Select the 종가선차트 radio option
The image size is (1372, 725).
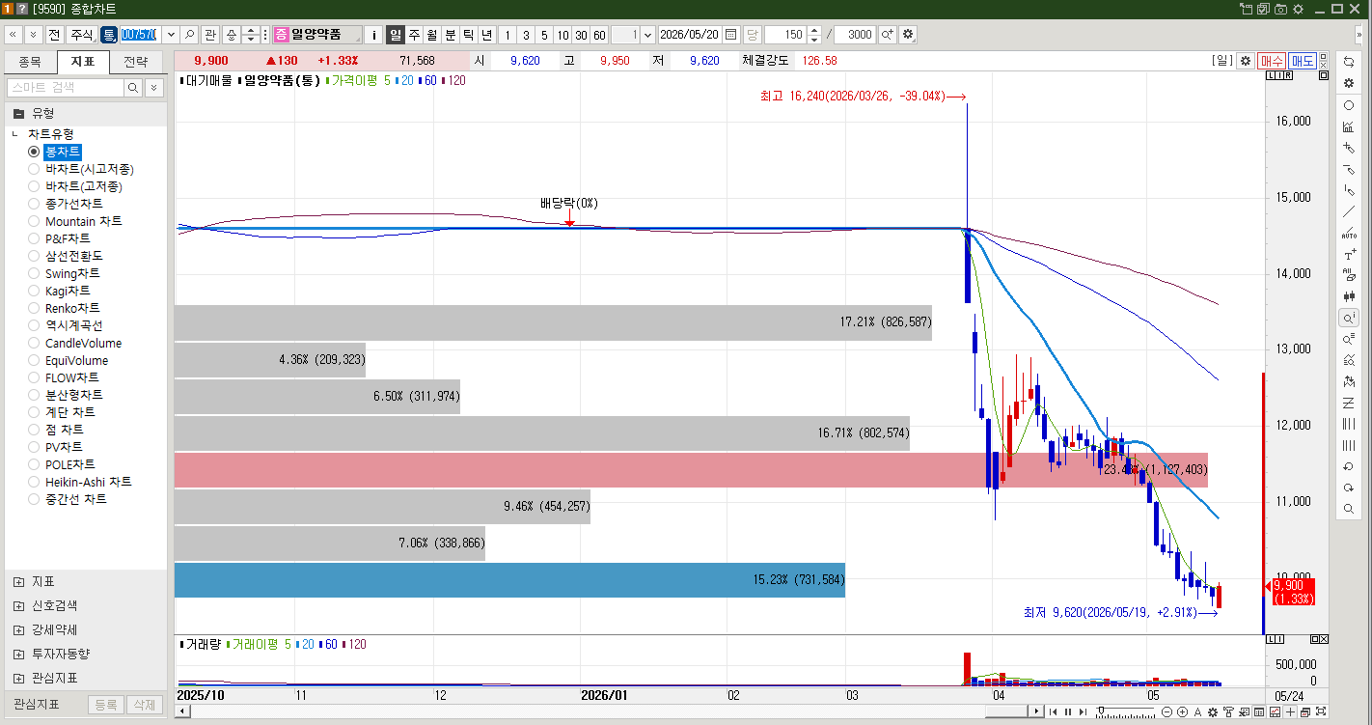[66, 204]
